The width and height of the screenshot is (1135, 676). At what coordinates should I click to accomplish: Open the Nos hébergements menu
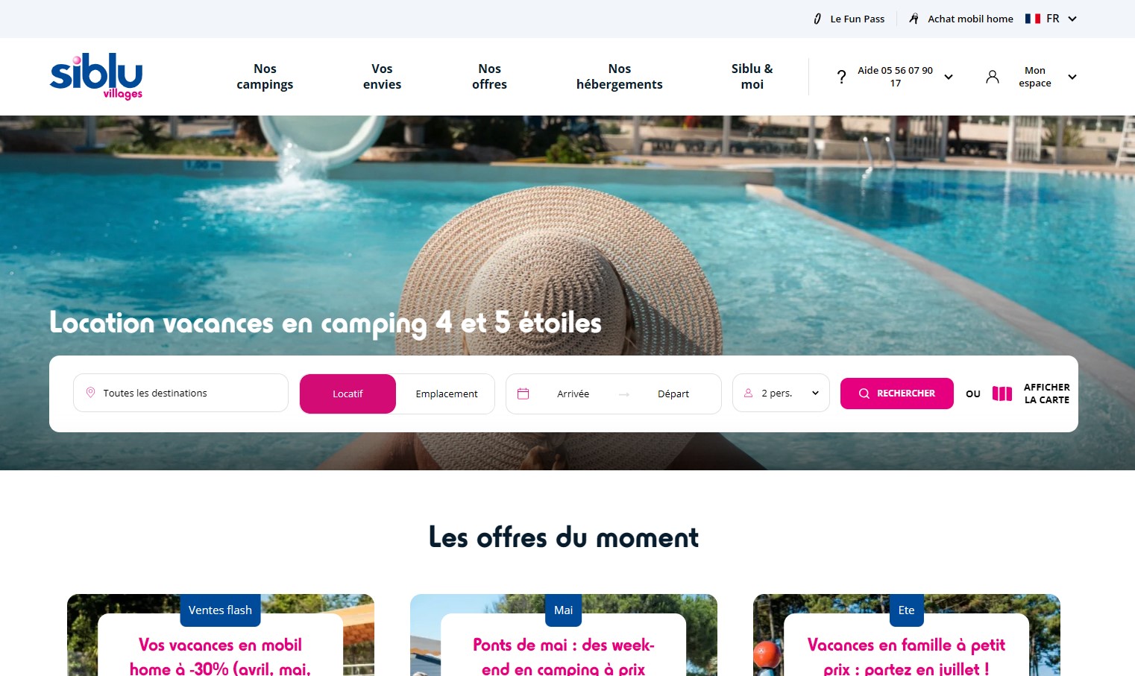(x=619, y=77)
